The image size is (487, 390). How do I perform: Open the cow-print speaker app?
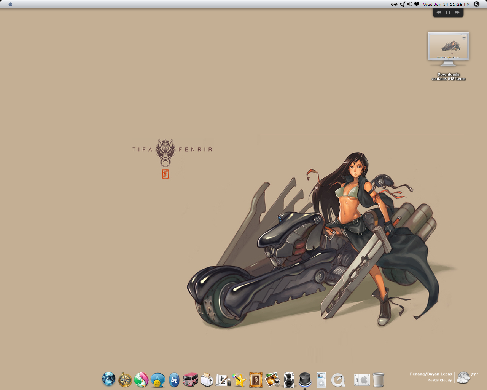point(289,380)
